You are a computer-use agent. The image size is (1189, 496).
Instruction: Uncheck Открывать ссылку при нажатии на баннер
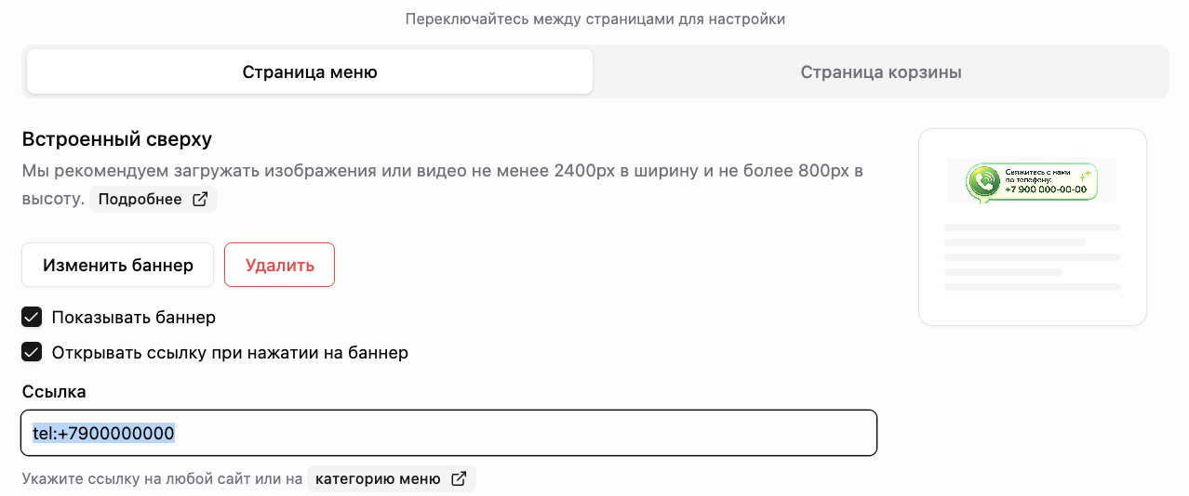(32, 353)
